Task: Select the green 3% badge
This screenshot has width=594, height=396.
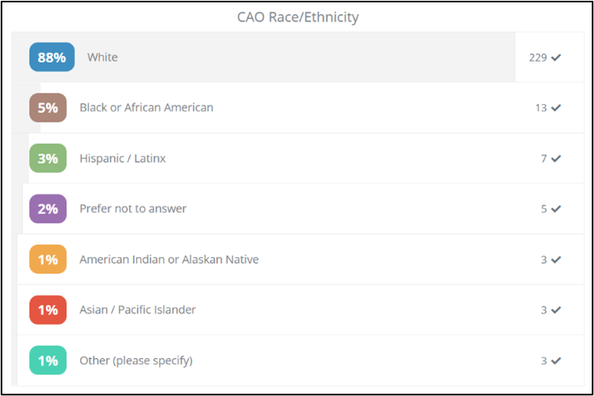Action: 48,158
